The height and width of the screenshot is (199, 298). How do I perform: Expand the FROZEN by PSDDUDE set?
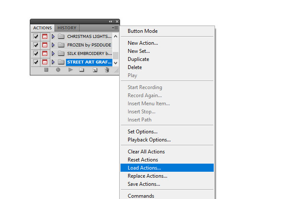[53, 45]
